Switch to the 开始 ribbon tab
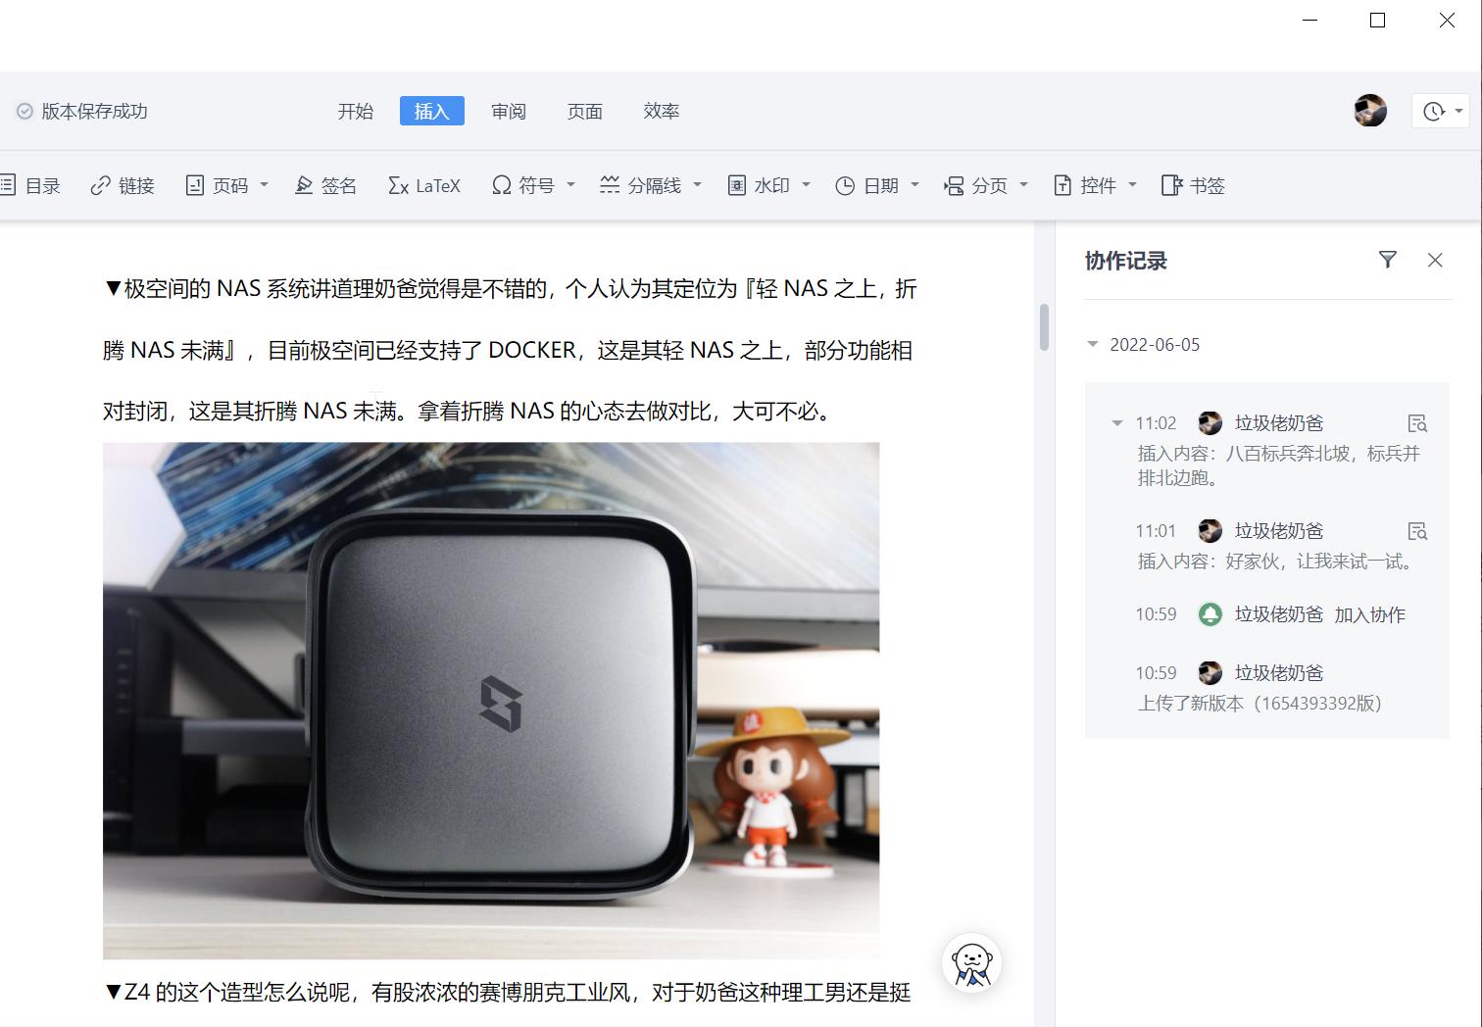The image size is (1482, 1027). pyautogui.click(x=355, y=111)
